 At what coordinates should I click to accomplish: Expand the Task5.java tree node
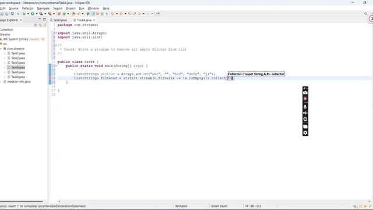click(x=5, y=72)
